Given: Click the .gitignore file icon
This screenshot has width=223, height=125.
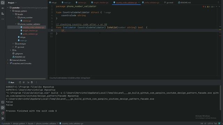Looking at the screenshot, I should coord(13,53).
